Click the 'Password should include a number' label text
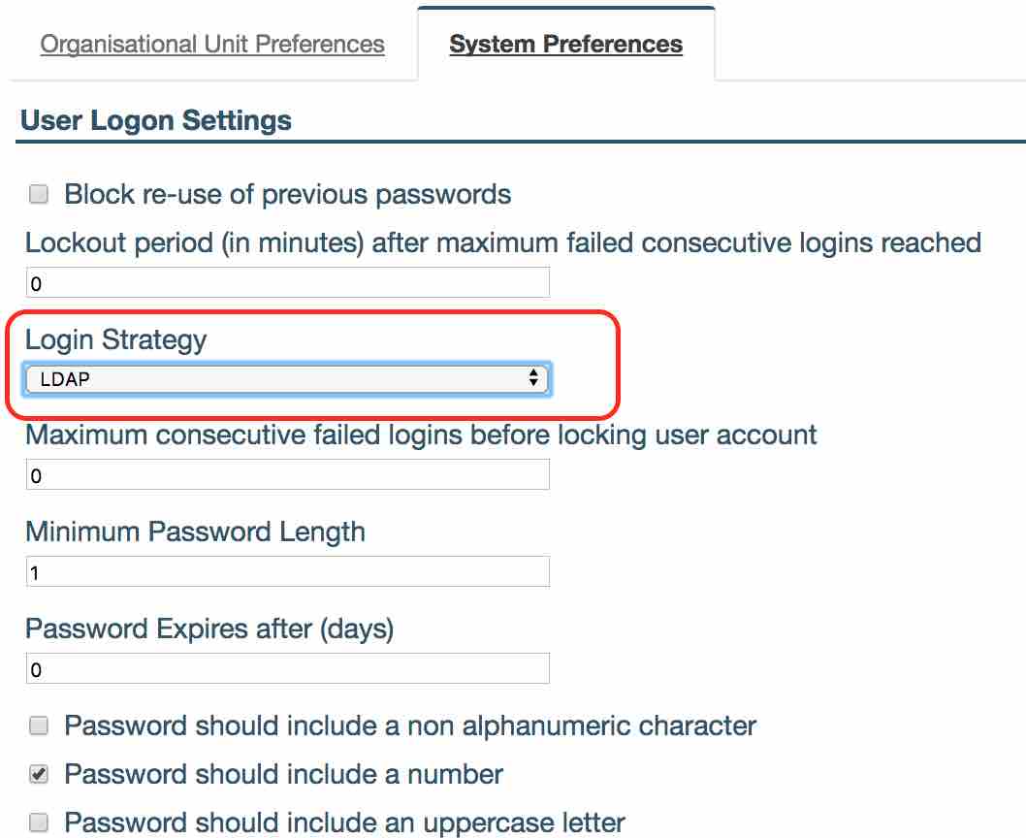The width and height of the screenshot is (1026, 838). 283,774
